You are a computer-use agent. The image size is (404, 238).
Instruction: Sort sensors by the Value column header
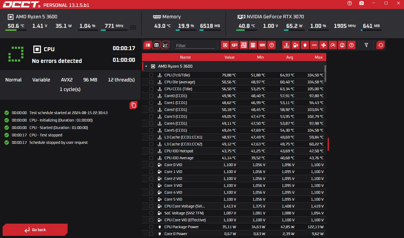coord(229,57)
